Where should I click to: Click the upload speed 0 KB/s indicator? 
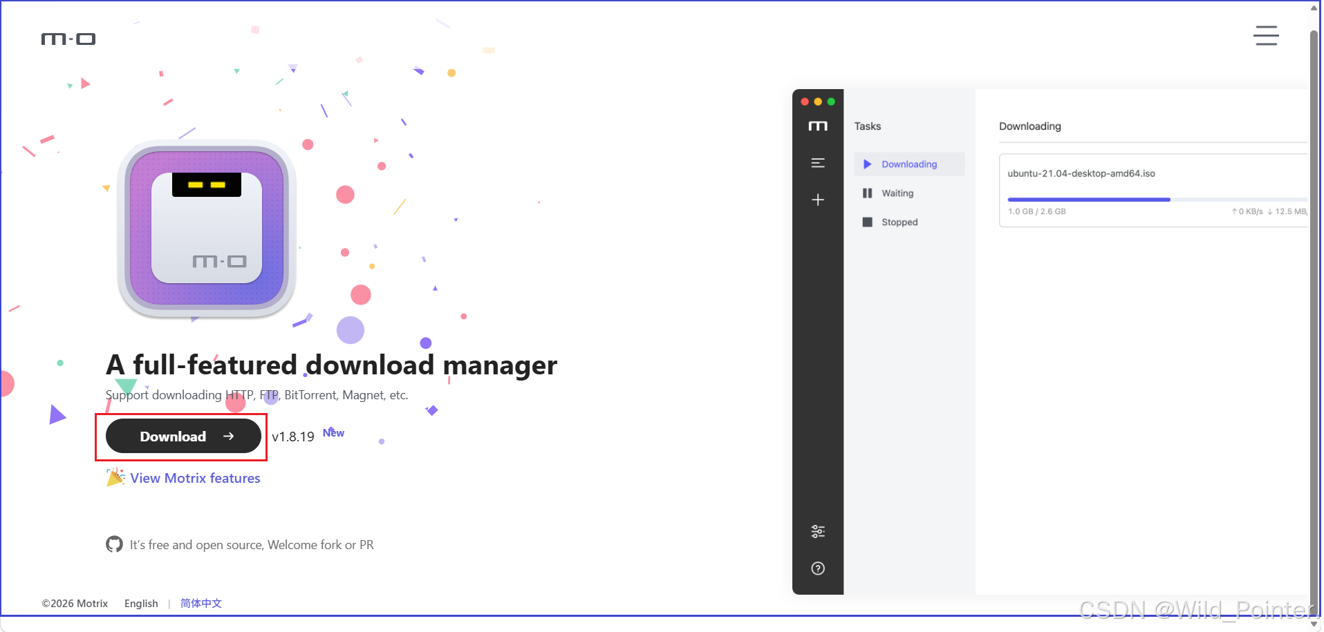coord(1247,211)
